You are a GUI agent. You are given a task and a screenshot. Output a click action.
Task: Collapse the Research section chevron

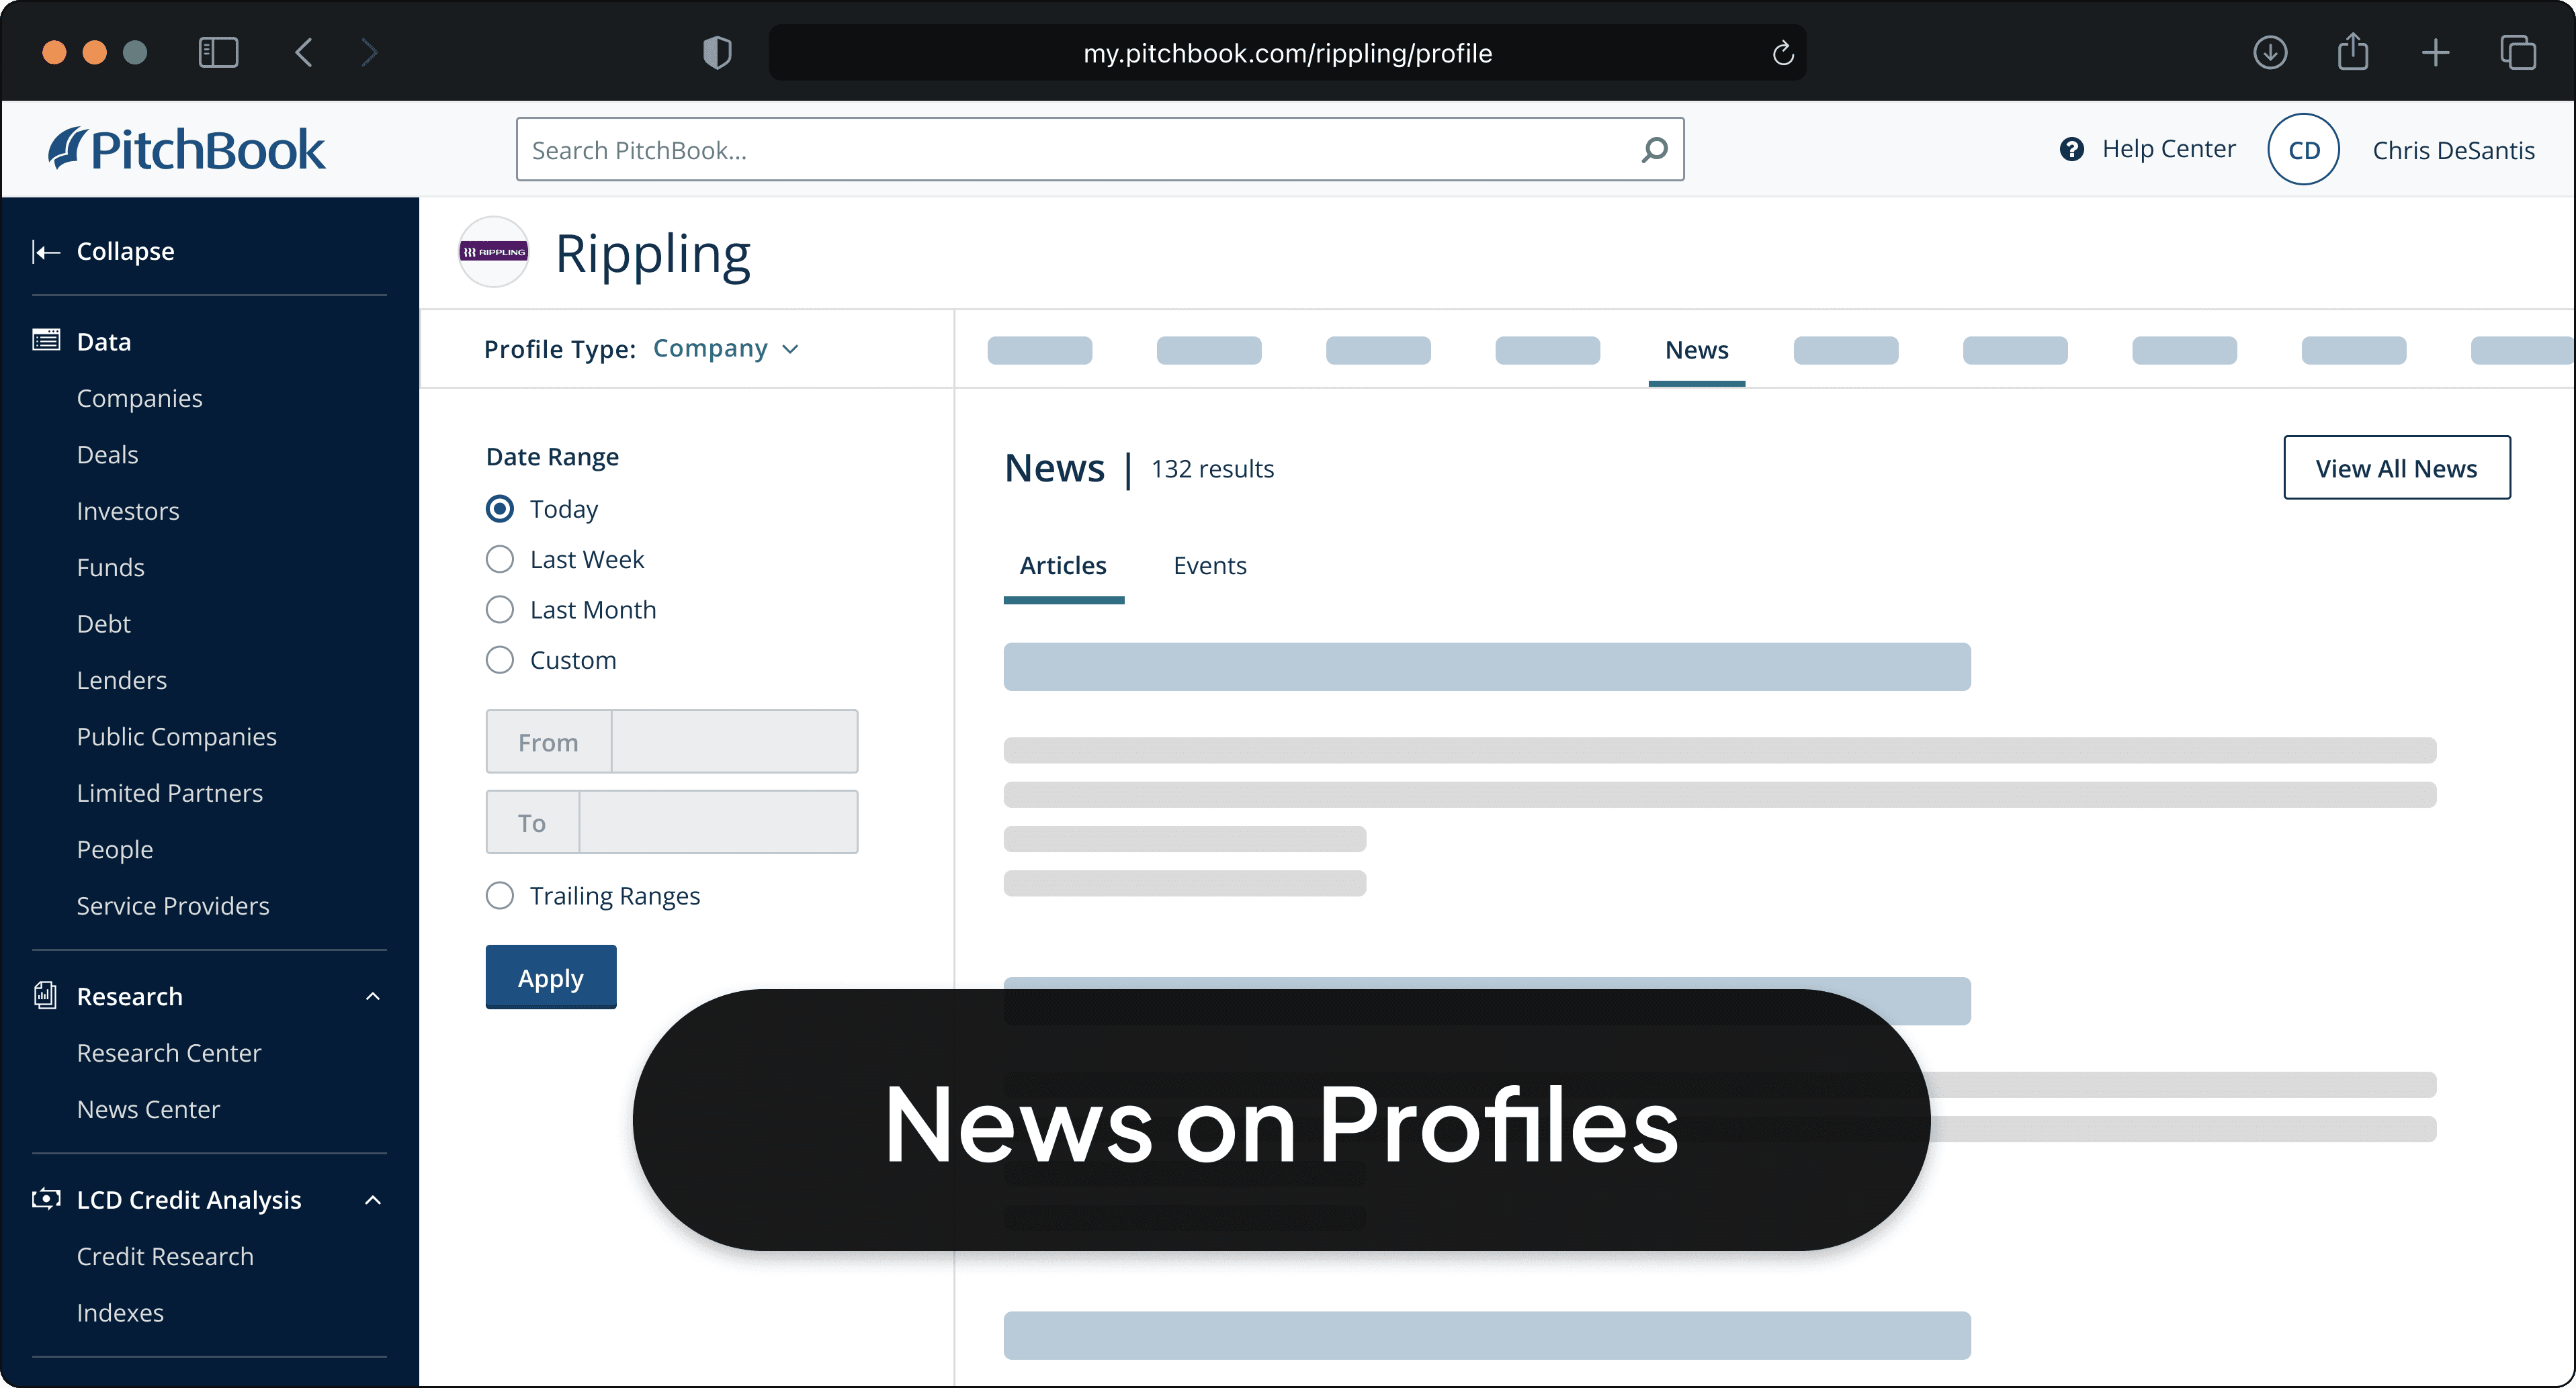coord(373,997)
